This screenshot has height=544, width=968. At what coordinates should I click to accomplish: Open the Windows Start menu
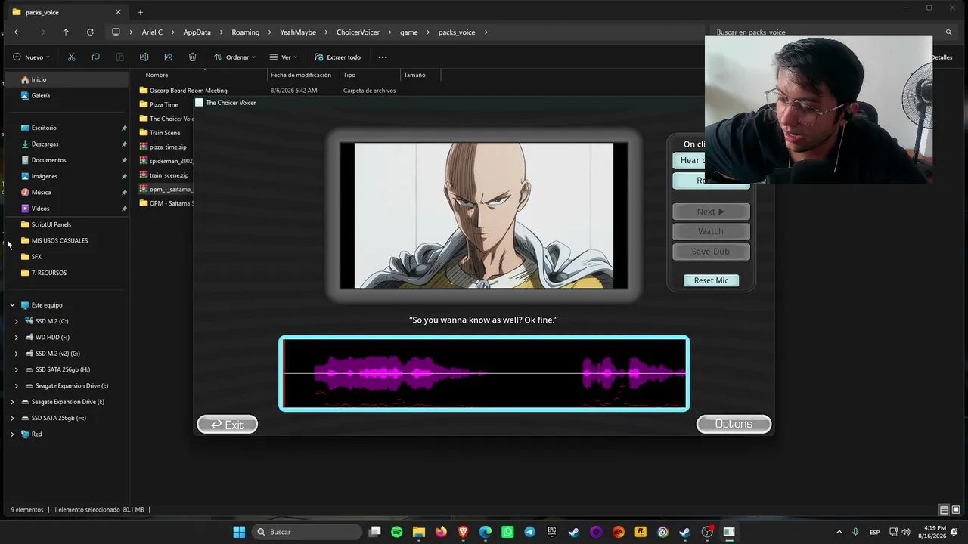pos(239,532)
